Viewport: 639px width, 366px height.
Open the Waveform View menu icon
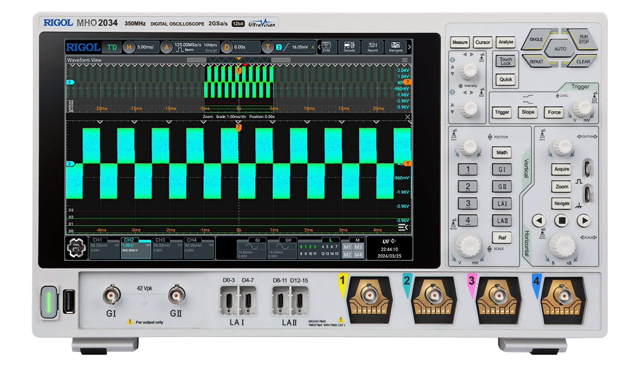click(x=405, y=60)
